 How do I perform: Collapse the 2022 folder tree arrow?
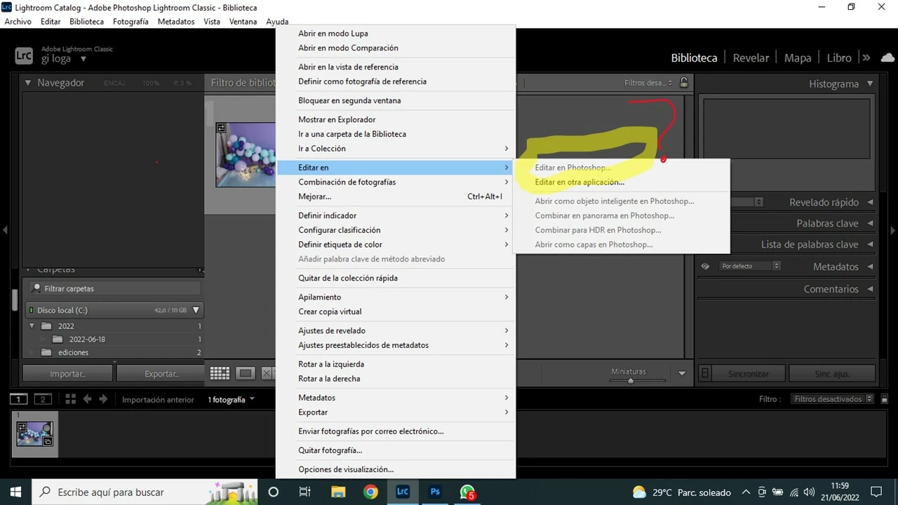[32, 326]
